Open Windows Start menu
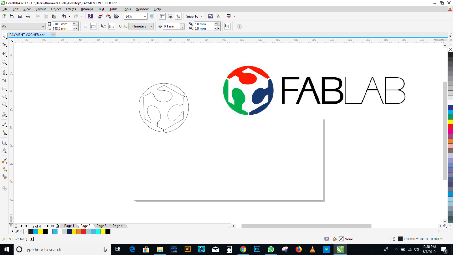Screen dimensions: 453x255 coord(7,249)
